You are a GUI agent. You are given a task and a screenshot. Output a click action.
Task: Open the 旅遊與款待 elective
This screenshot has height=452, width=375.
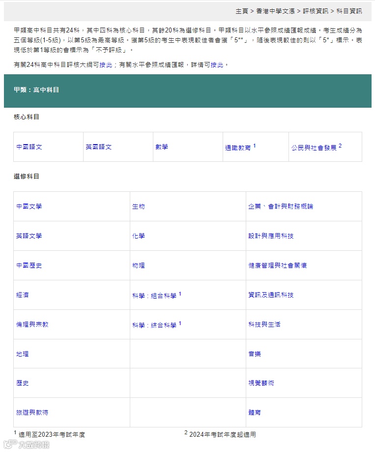[x=32, y=413]
